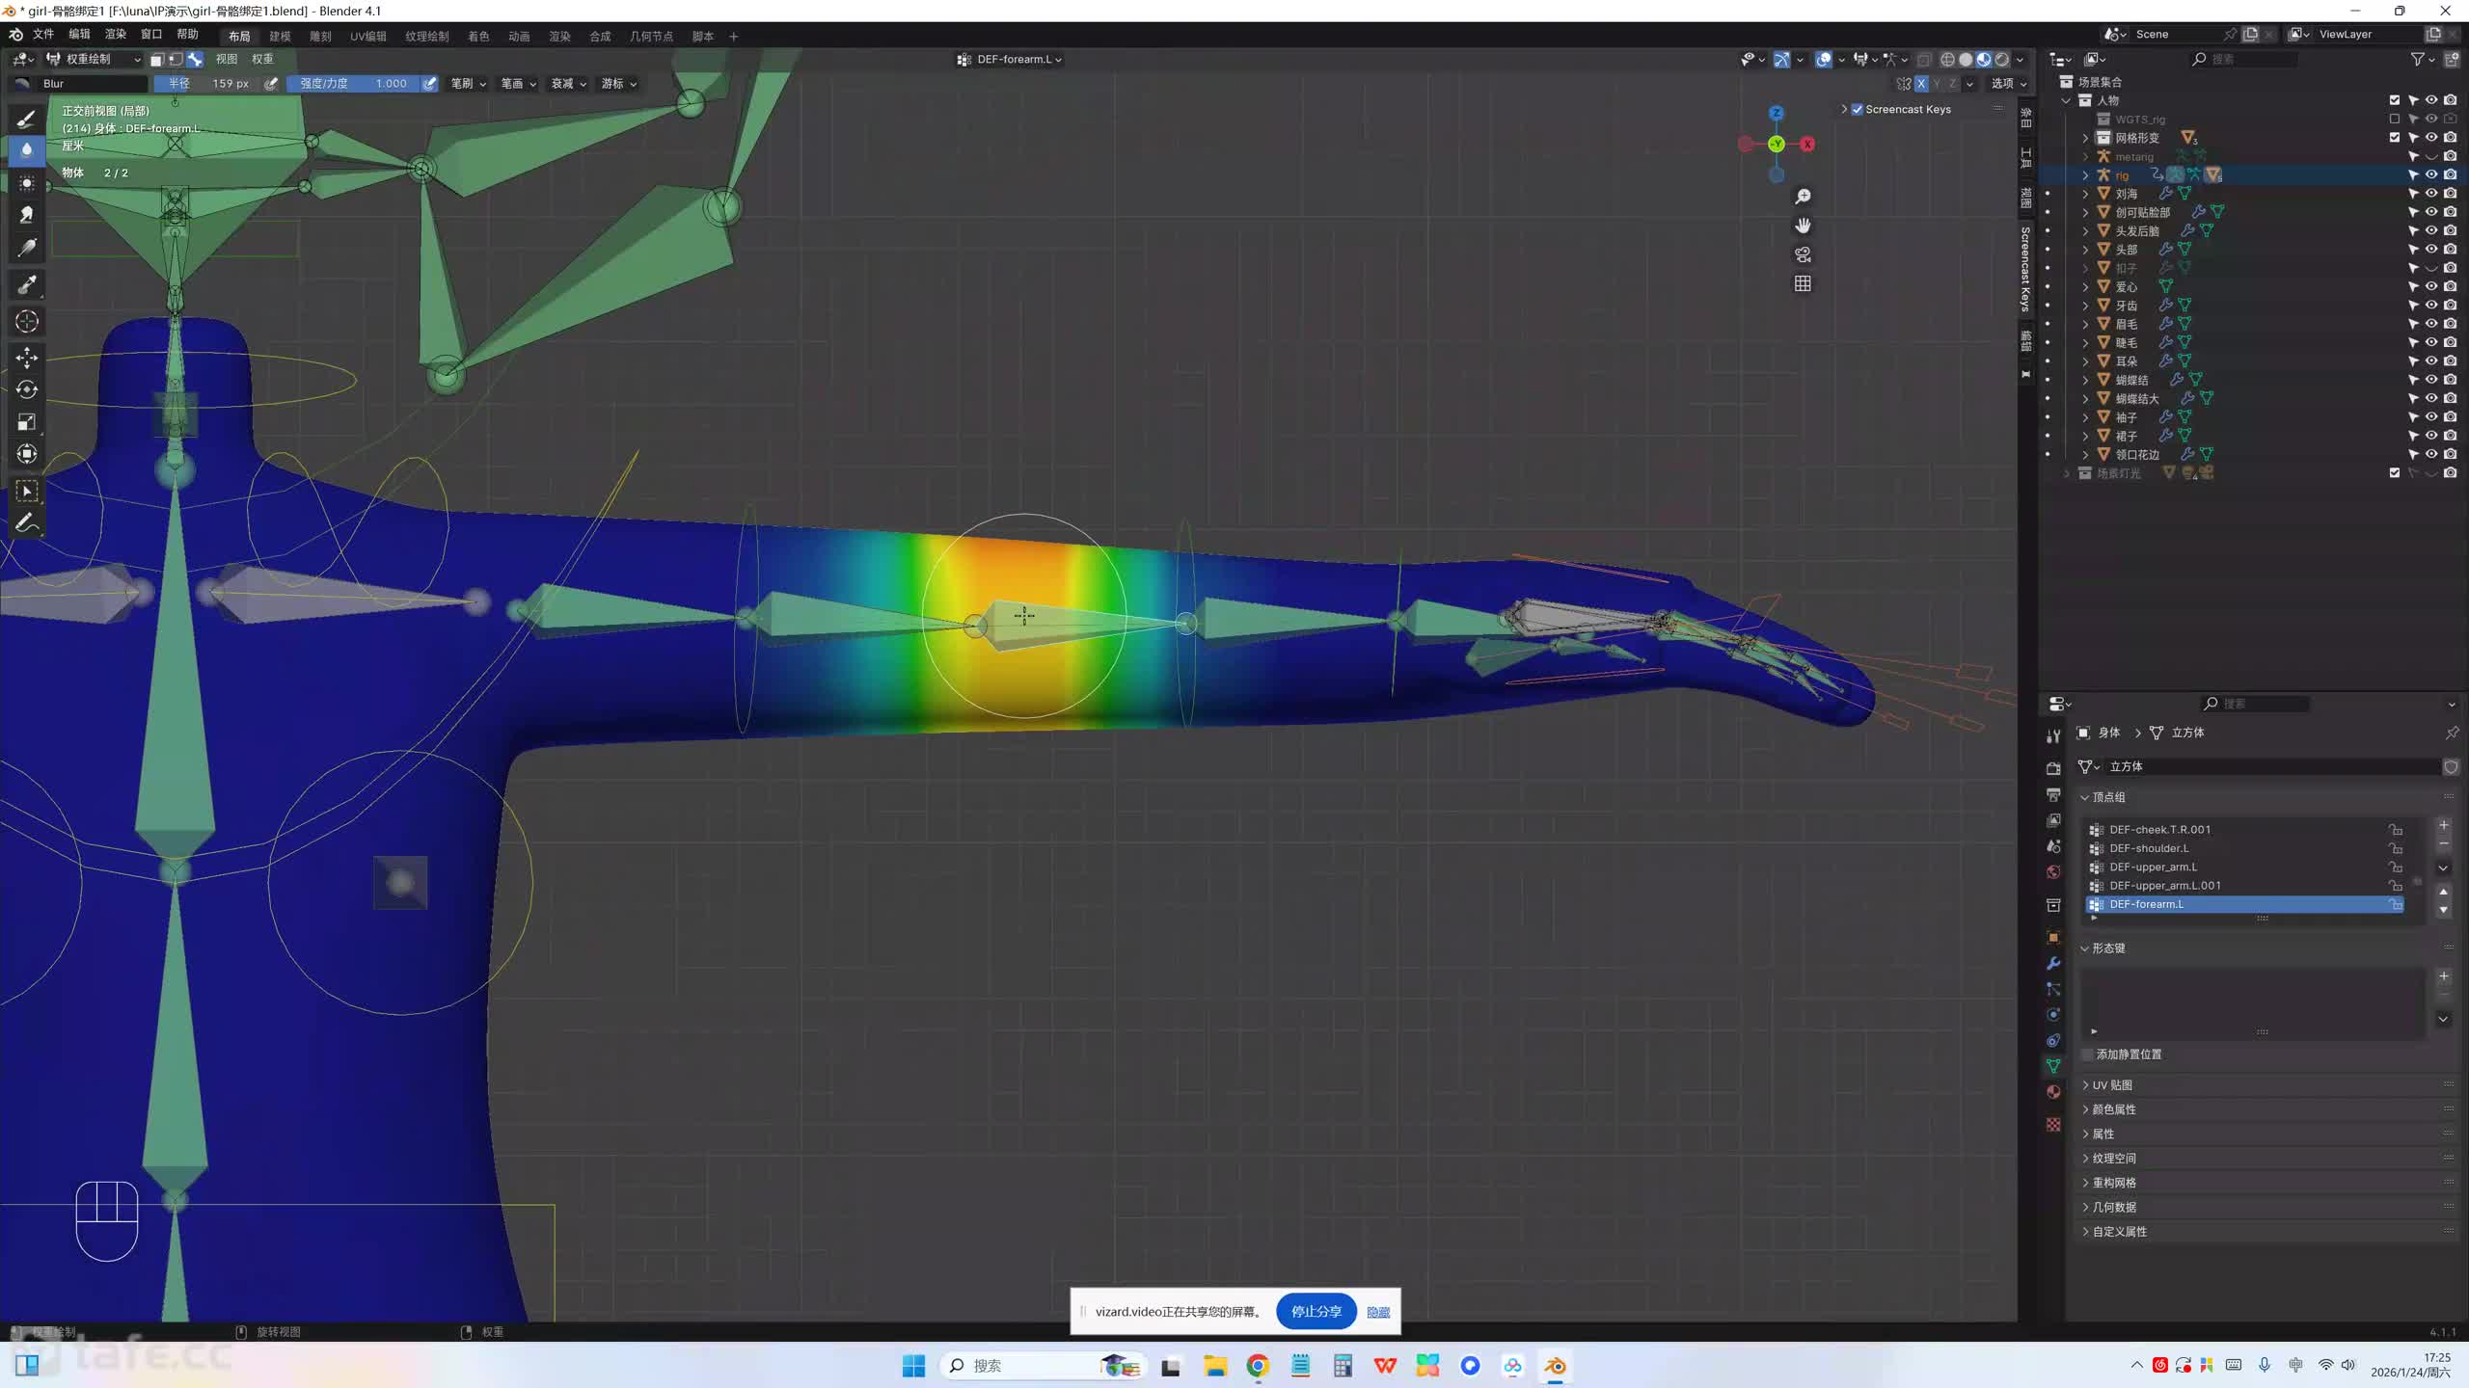Open the Modifiers wrench properties tab

[x=2053, y=963]
